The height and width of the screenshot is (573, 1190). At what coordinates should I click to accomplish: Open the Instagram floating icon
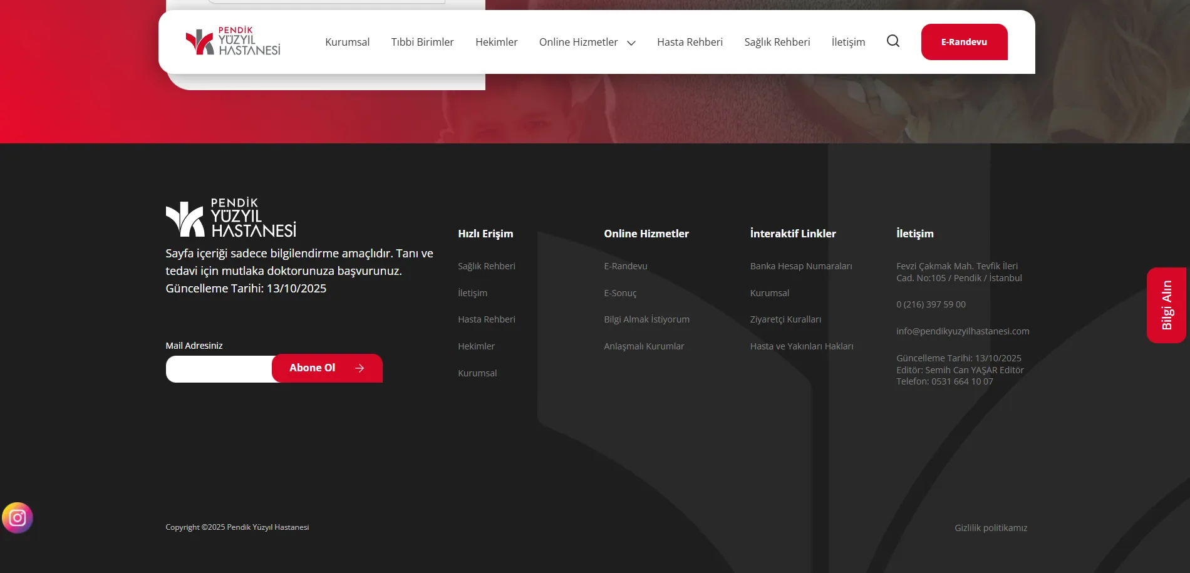pyautogui.click(x=18, y=518)
